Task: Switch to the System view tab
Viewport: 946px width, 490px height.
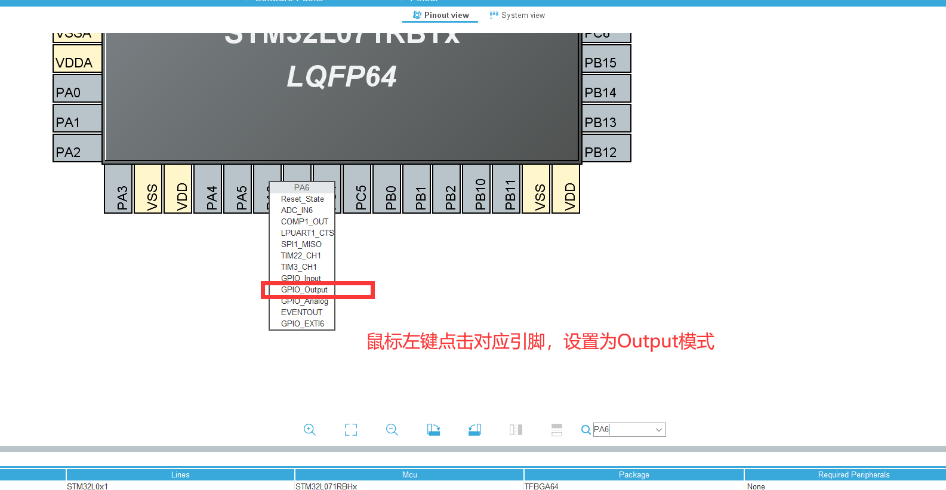Action: (x=517, y=15)
